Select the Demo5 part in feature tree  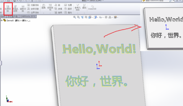tap(17, 20)
